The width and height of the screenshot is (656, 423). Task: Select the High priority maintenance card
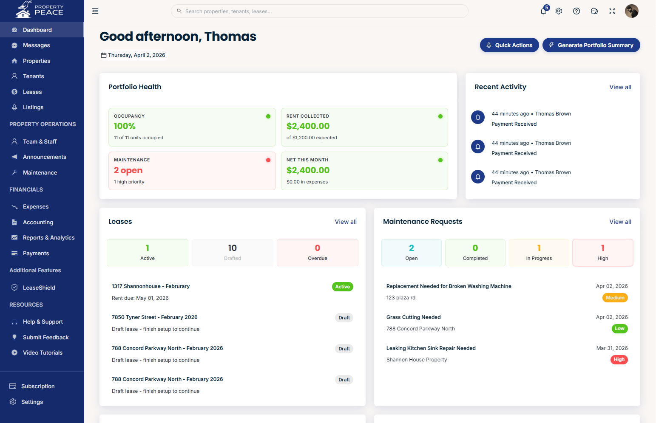click(x=602, y=253)
